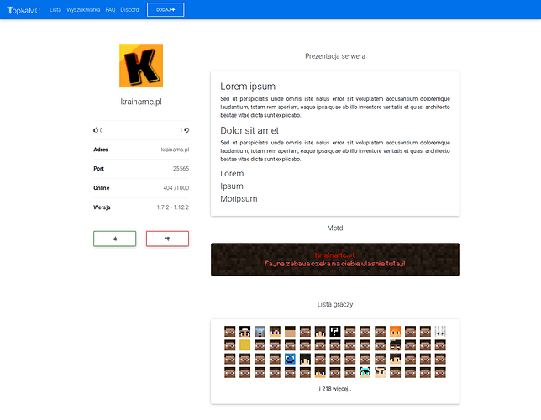Select the yellow player head

[x=244, y=345]
